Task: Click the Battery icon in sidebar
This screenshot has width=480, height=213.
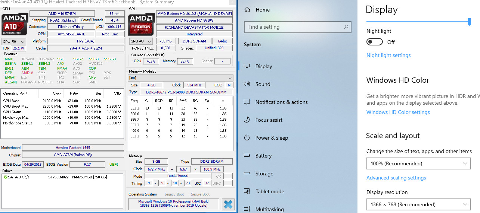Action: coord(247,156)
